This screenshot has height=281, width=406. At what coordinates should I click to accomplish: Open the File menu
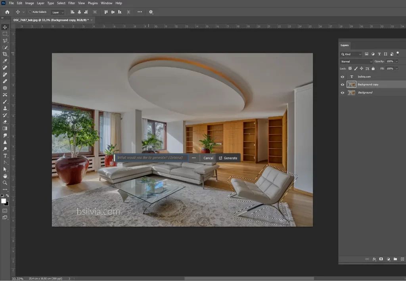[x=11, y=3]
